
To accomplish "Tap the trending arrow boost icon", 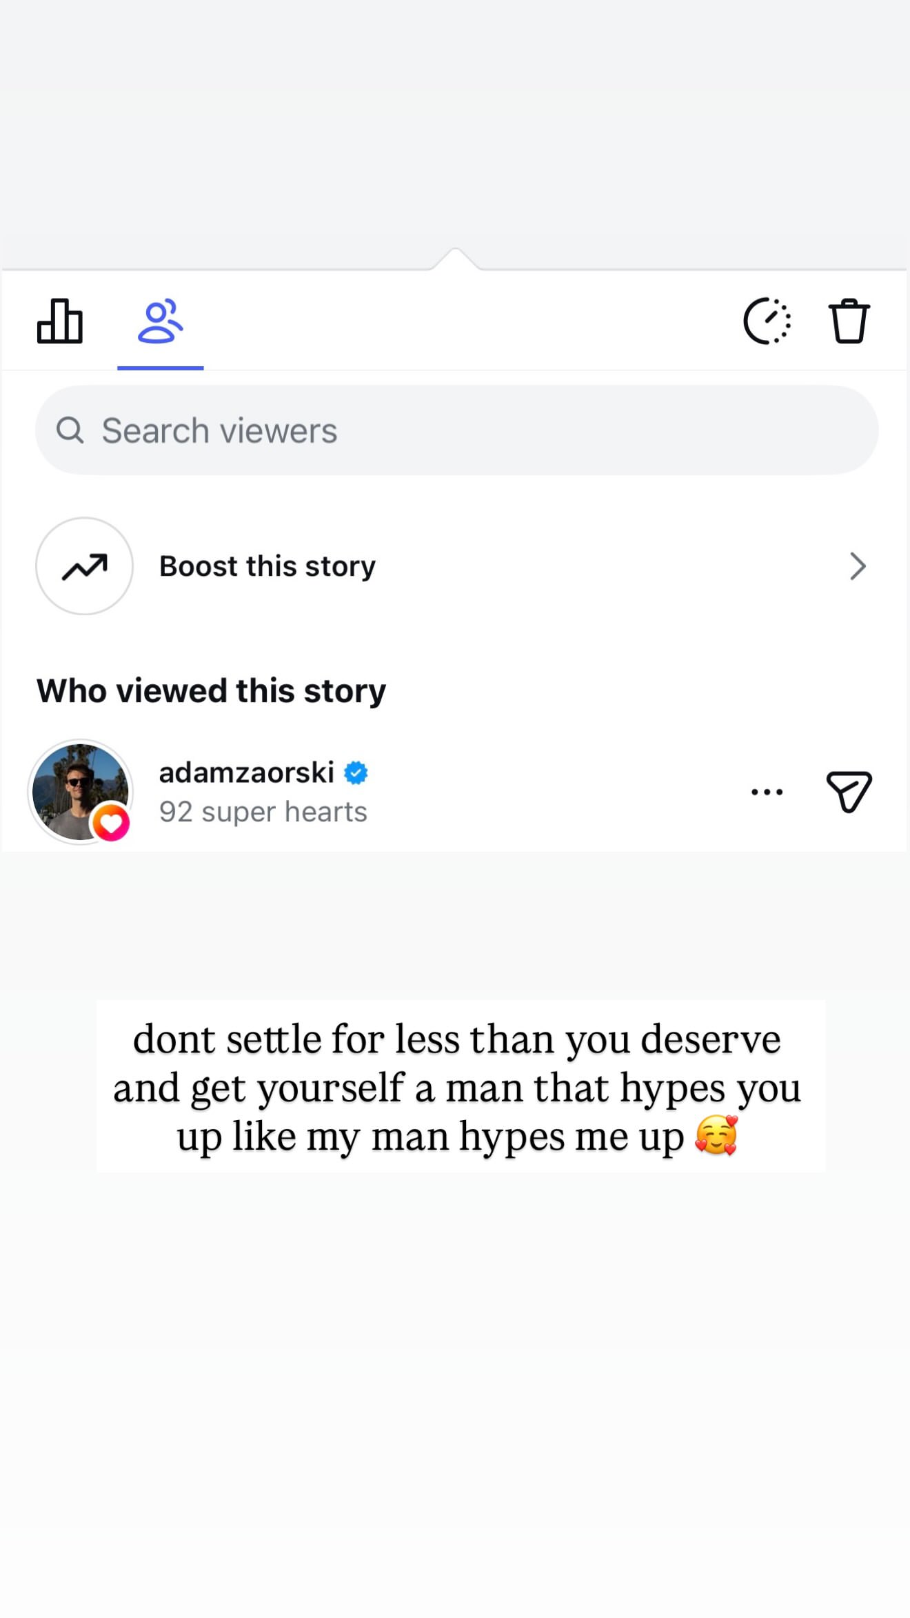I will click(x=84, y=566).
